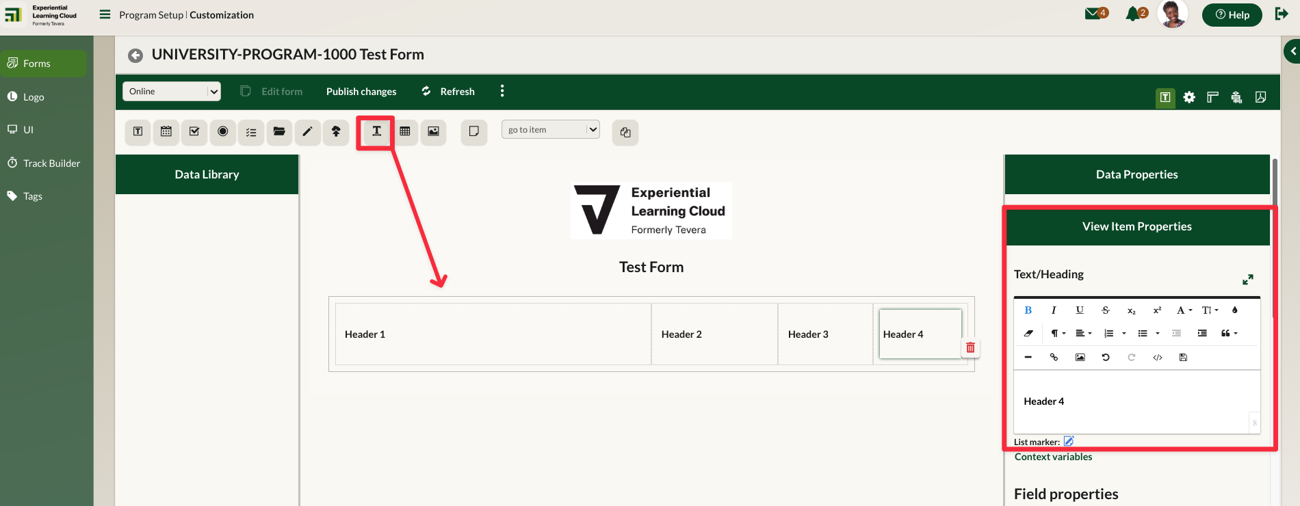
Task: Open Forms in the sidebar
Action: (x=44, y=64)
